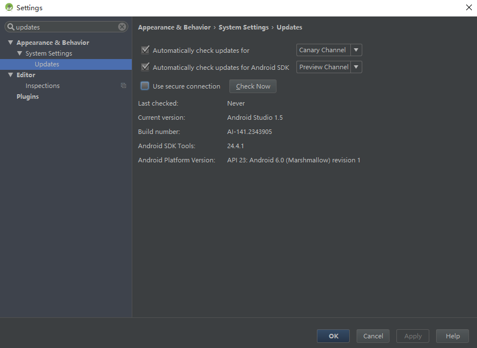Click the build number AI-141.2343905
477x348 pixels.
[249, 132]
